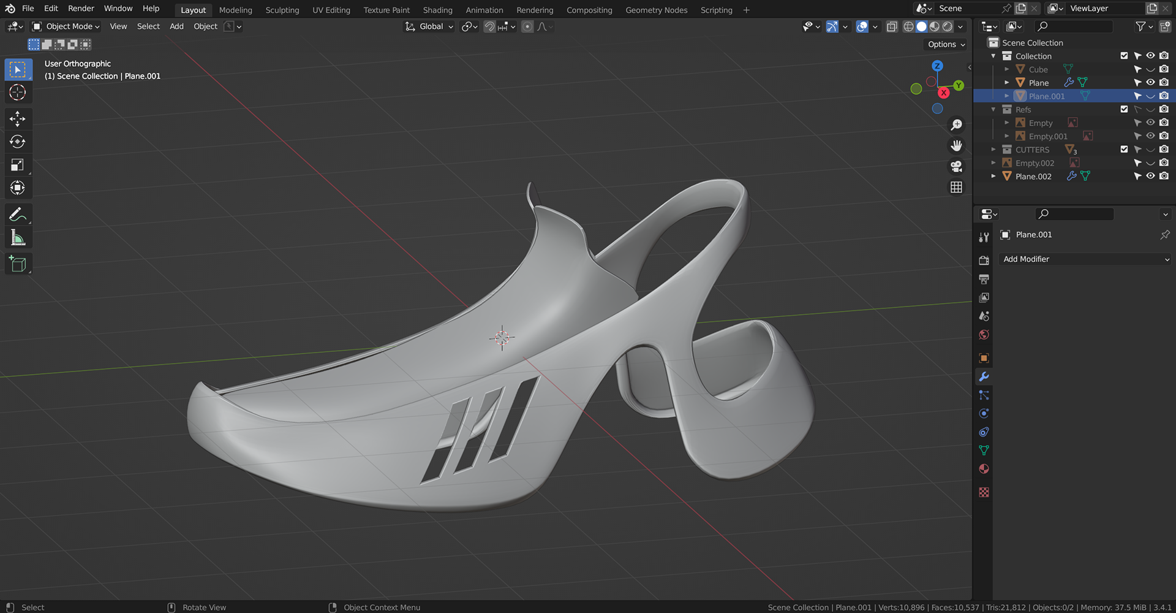The image size is (1176, 613).
Task: Open the Texture properties tab
Action: click(x=984, y=492)
